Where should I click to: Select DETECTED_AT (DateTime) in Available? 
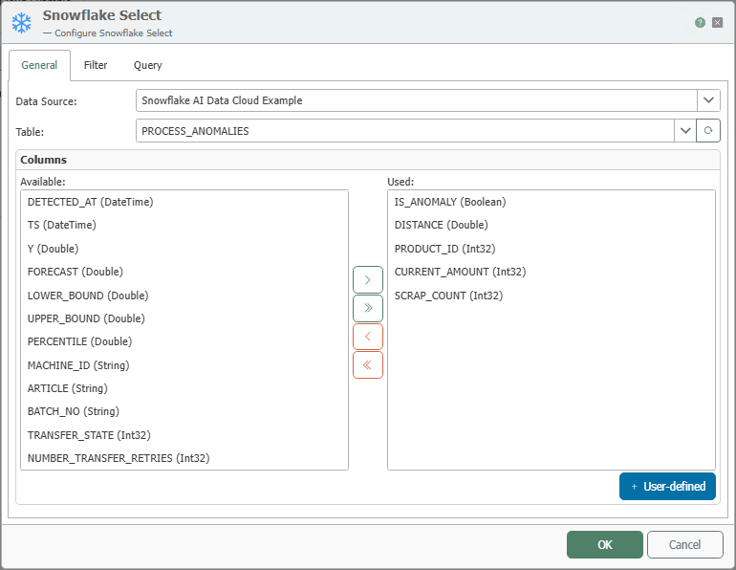point(184,202)
